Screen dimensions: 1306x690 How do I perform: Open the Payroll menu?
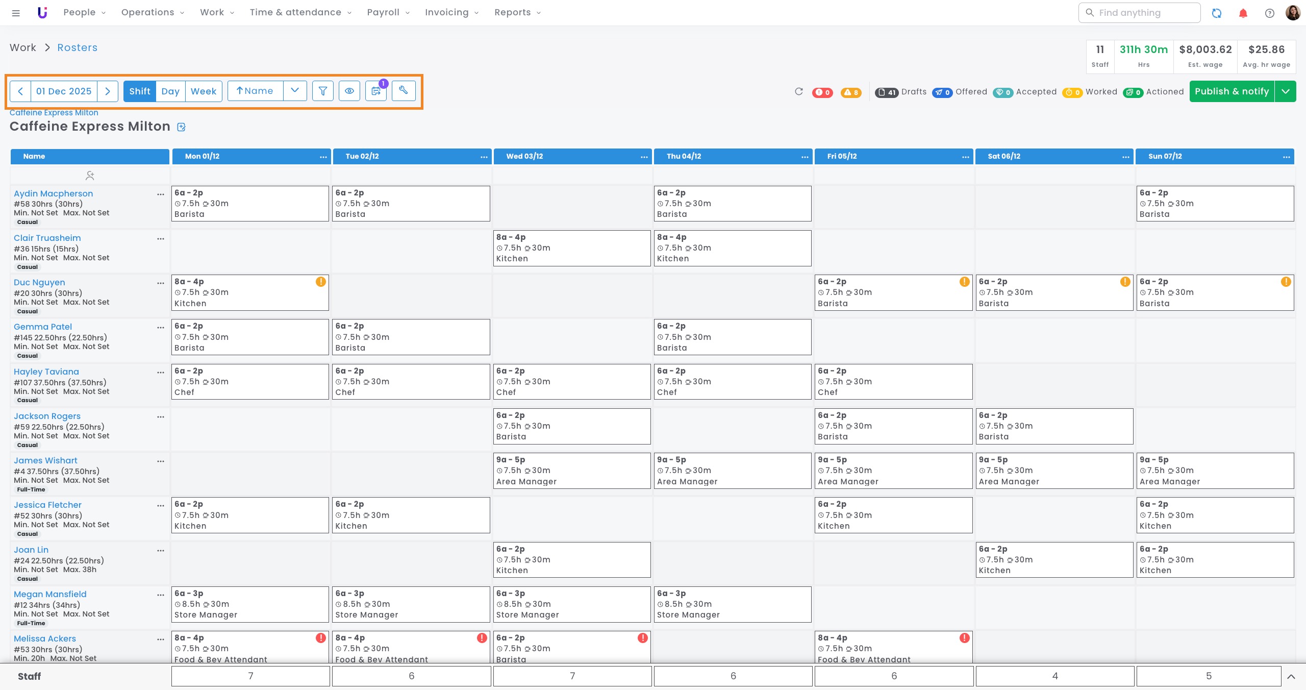coord(388,12)
